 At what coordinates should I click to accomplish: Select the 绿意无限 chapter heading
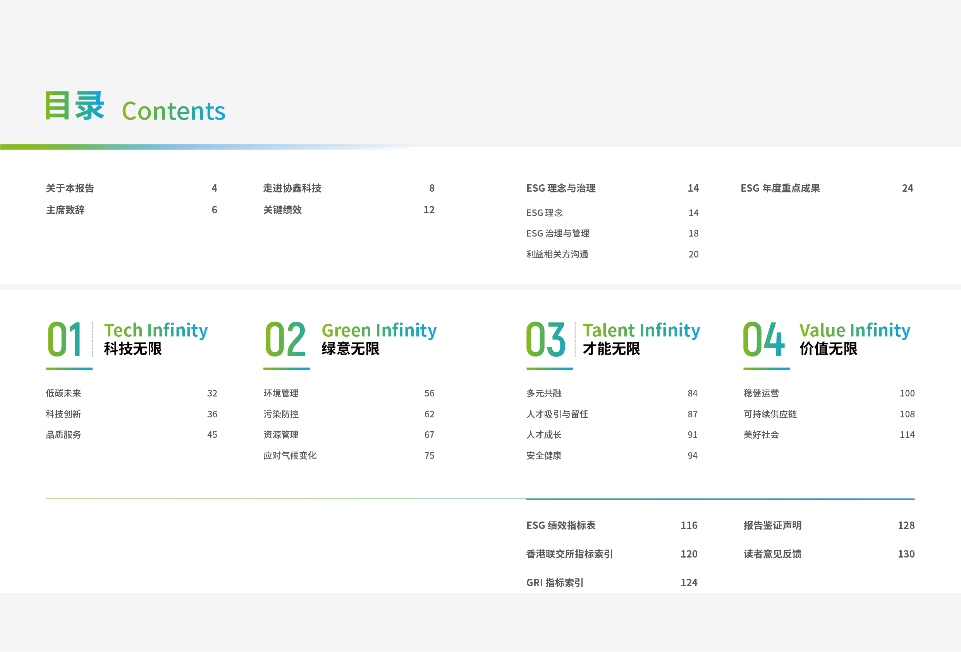tap(350, 348)
